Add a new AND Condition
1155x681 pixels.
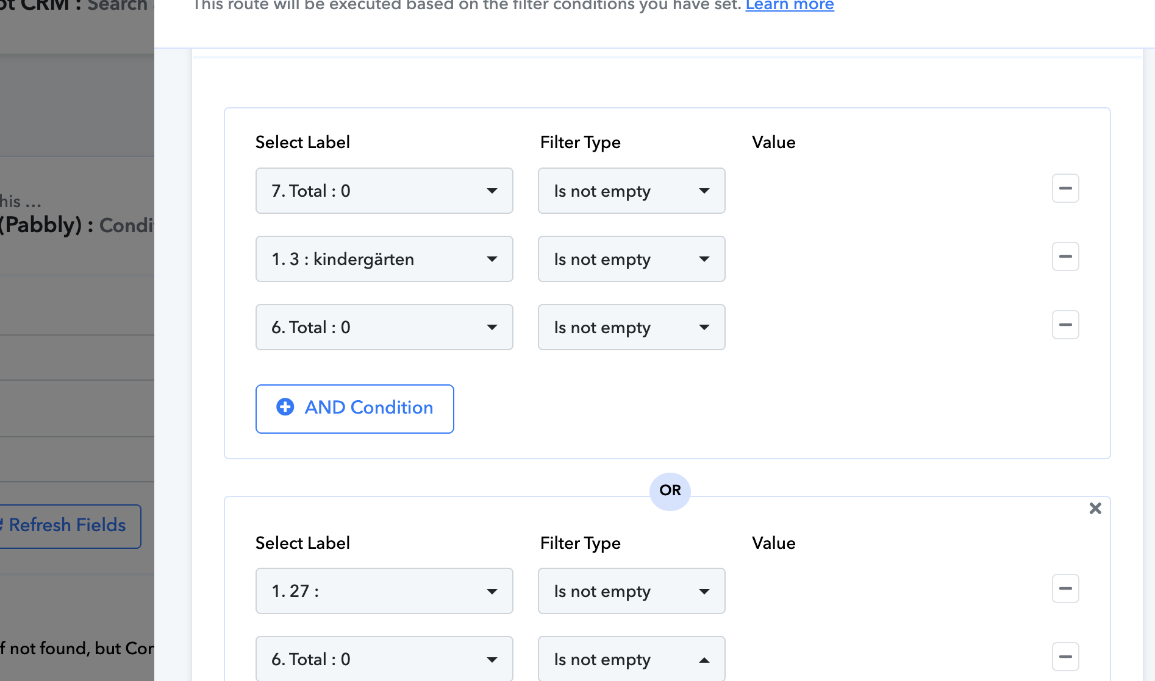(x=354, y=409)
